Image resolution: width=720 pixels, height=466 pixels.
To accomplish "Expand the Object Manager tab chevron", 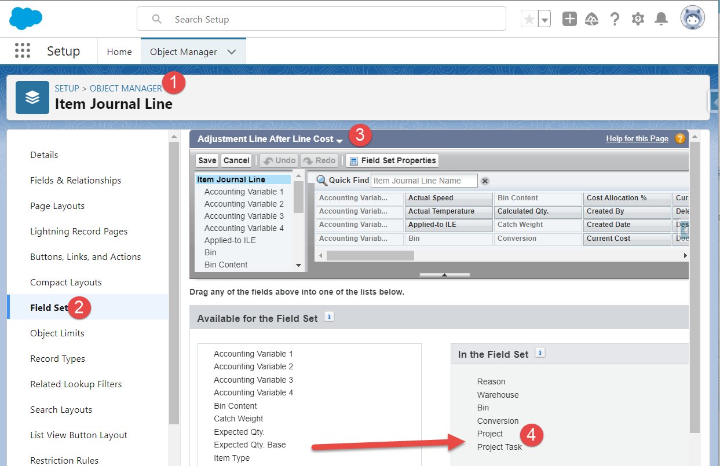I will 232,52.
